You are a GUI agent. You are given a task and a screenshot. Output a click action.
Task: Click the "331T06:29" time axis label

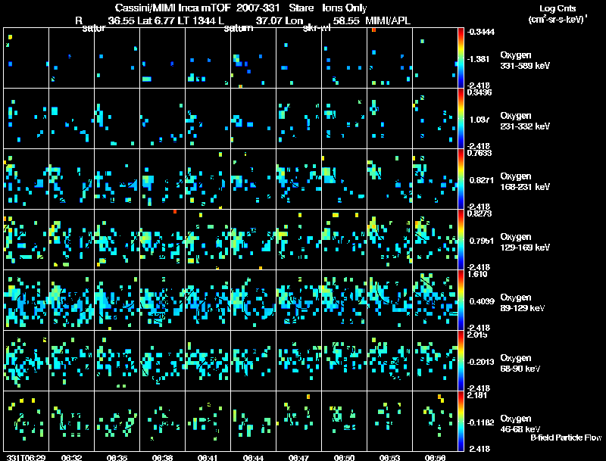coord(26,457)
